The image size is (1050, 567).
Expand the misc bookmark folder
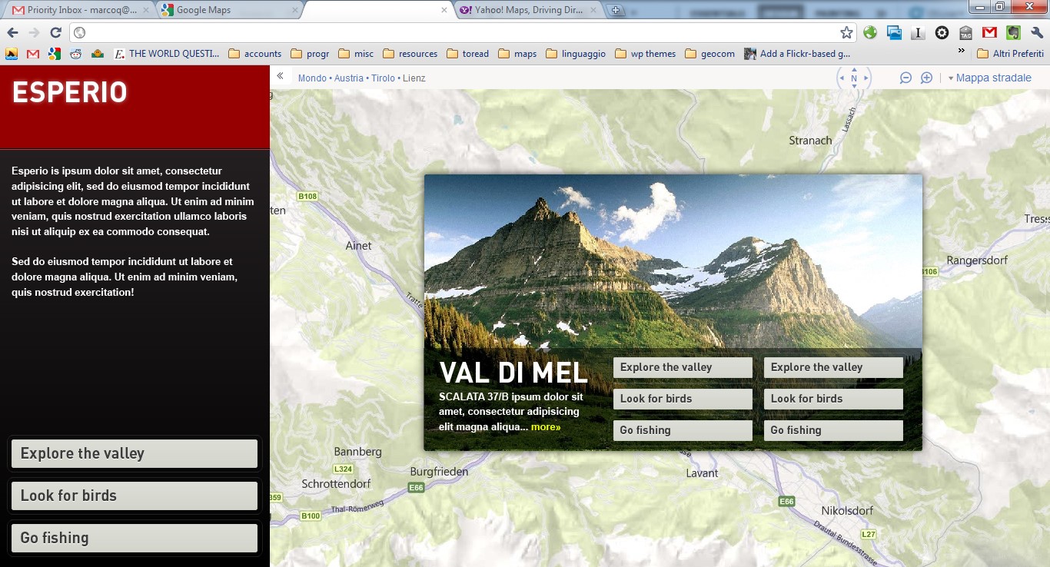[x=356, y=54]
